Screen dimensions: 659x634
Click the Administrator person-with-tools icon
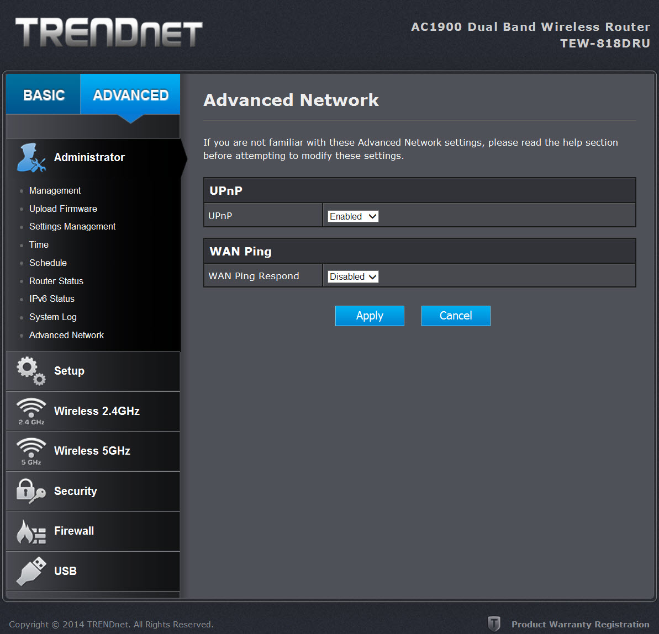click(x=31, y=157)
